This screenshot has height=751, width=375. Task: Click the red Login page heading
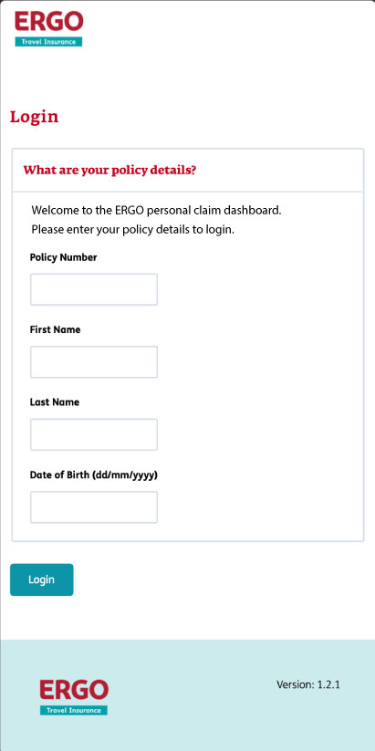(x=35, y=117)
